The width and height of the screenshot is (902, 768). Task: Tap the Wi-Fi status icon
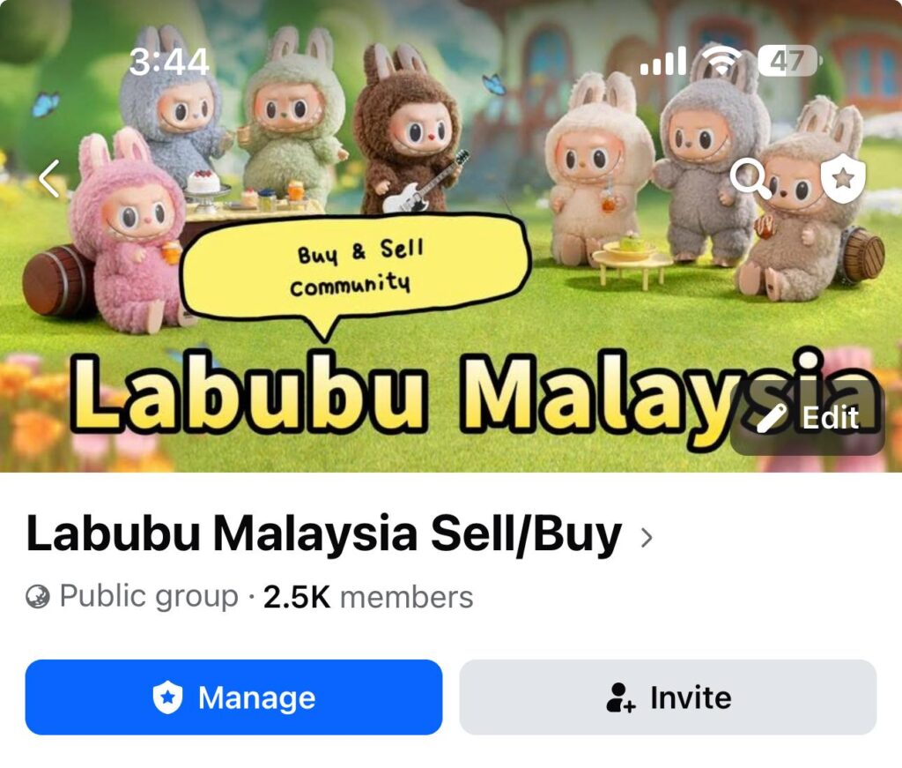click(x=721, y=61)
